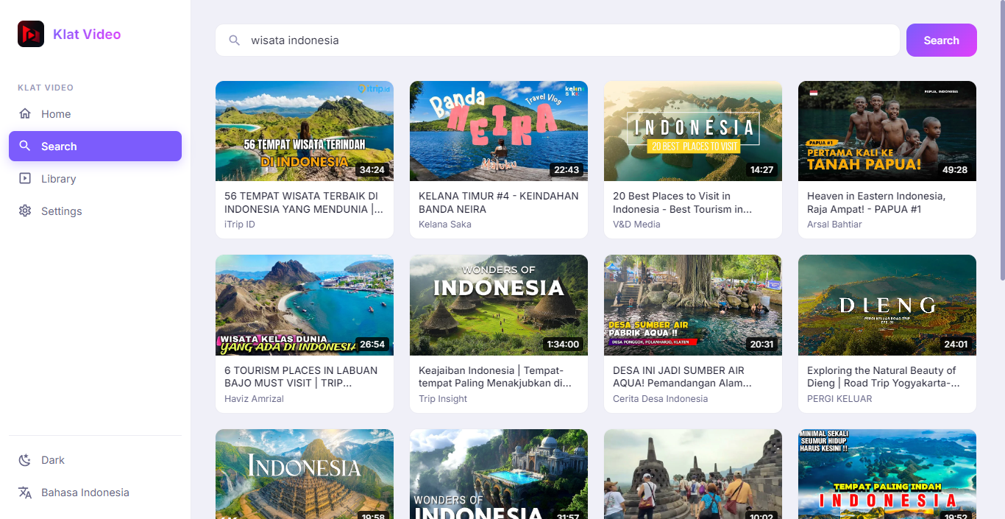
Task: Open the Dieng video thumbnail
Action: click(887, 305)
